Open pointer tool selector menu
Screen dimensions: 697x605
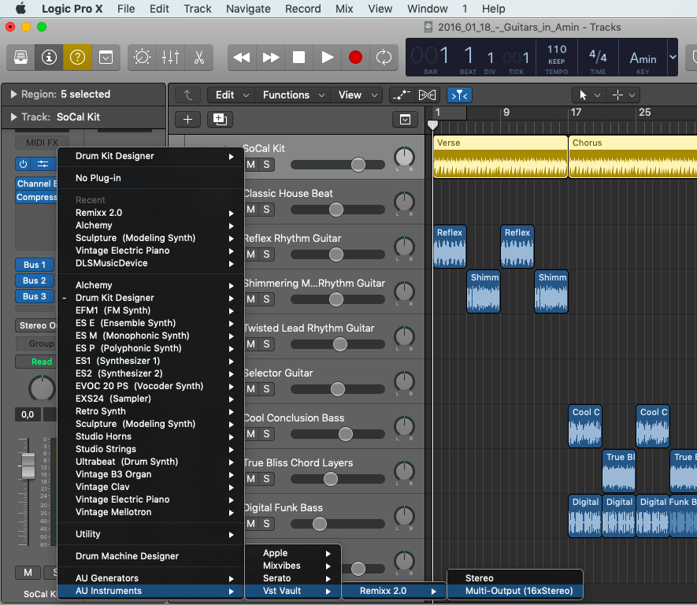point(588,95)
